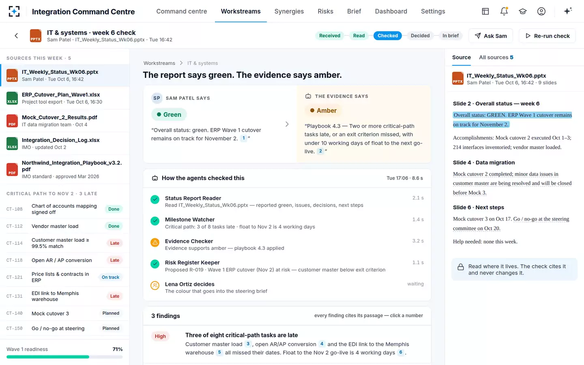Click the Risk Register Keeper agent row
The image size is (584, 365).
click(x=287, y=266)
